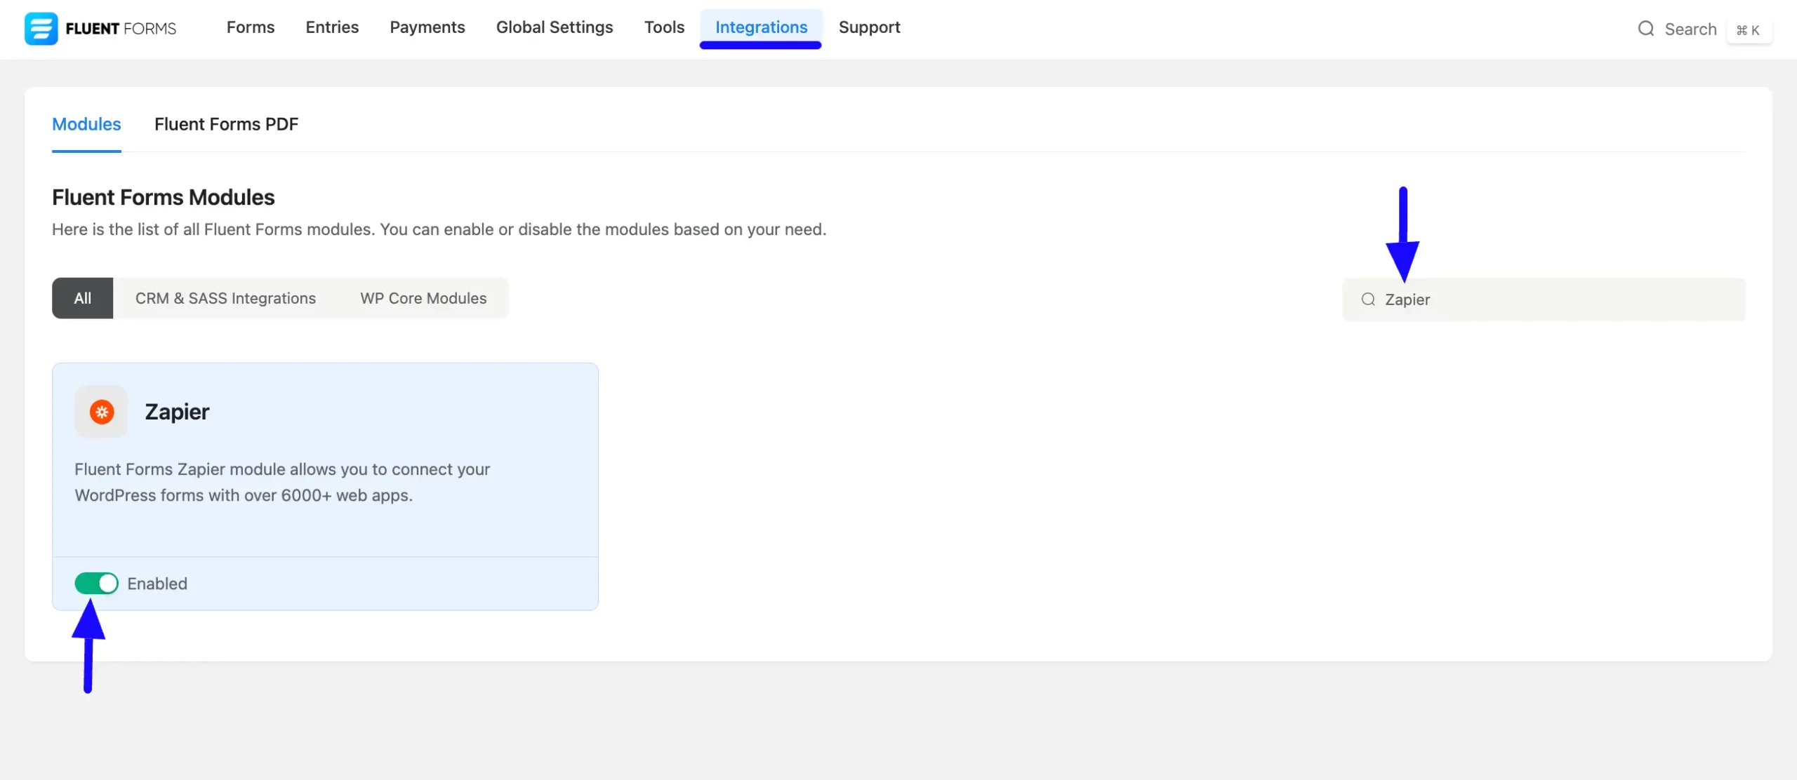The width and height of the screenshot is (1797, 780).
Task: Click the Enabled label
Action: (157, 584)
